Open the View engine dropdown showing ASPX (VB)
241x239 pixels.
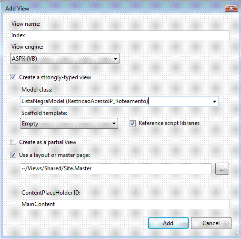point(65,59)
